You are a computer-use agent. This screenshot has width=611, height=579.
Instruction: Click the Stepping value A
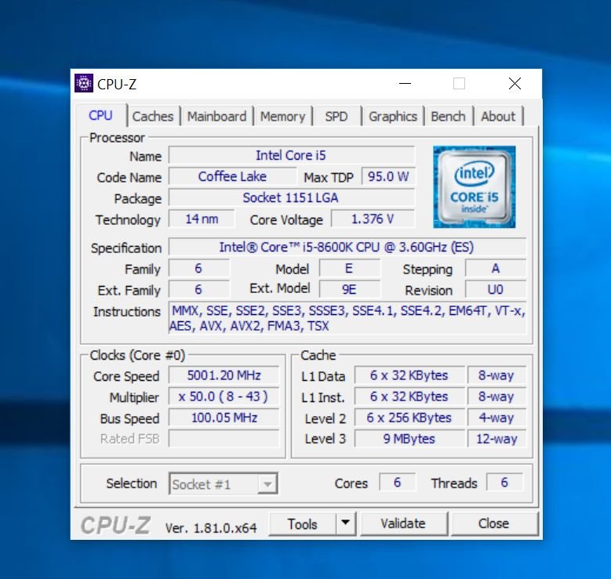[496, 268]
